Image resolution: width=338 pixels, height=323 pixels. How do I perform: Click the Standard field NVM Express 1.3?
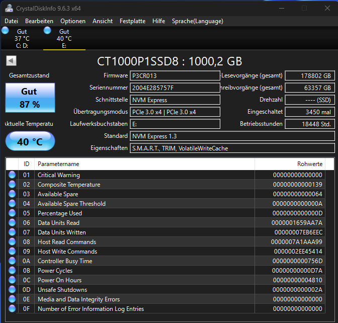(232, 136)
